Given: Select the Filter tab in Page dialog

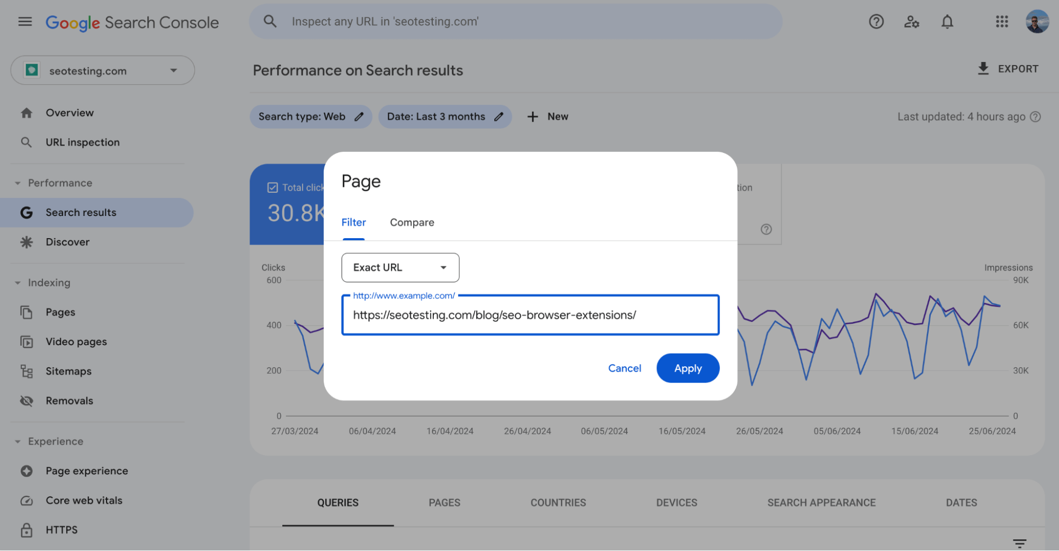Looking at the screenshot, I should [x=353, y=223].
